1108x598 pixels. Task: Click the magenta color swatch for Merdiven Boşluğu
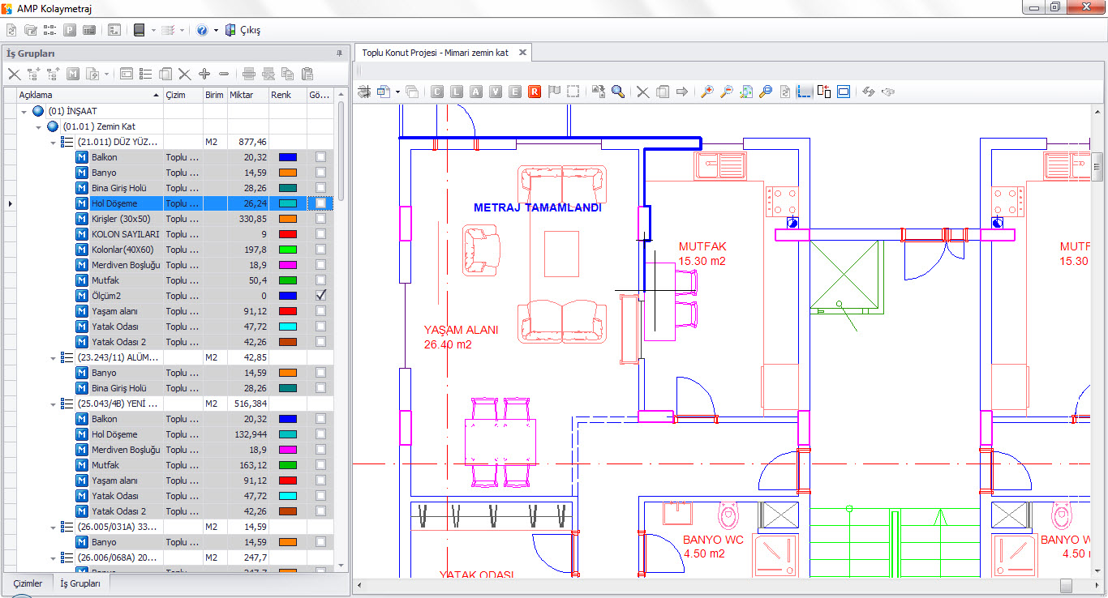287,265
